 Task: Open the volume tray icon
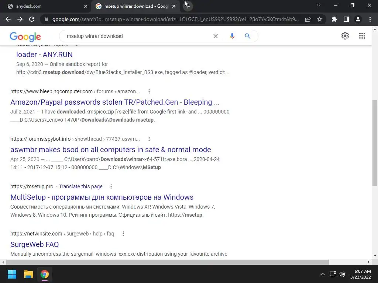[x=342, y=274]
